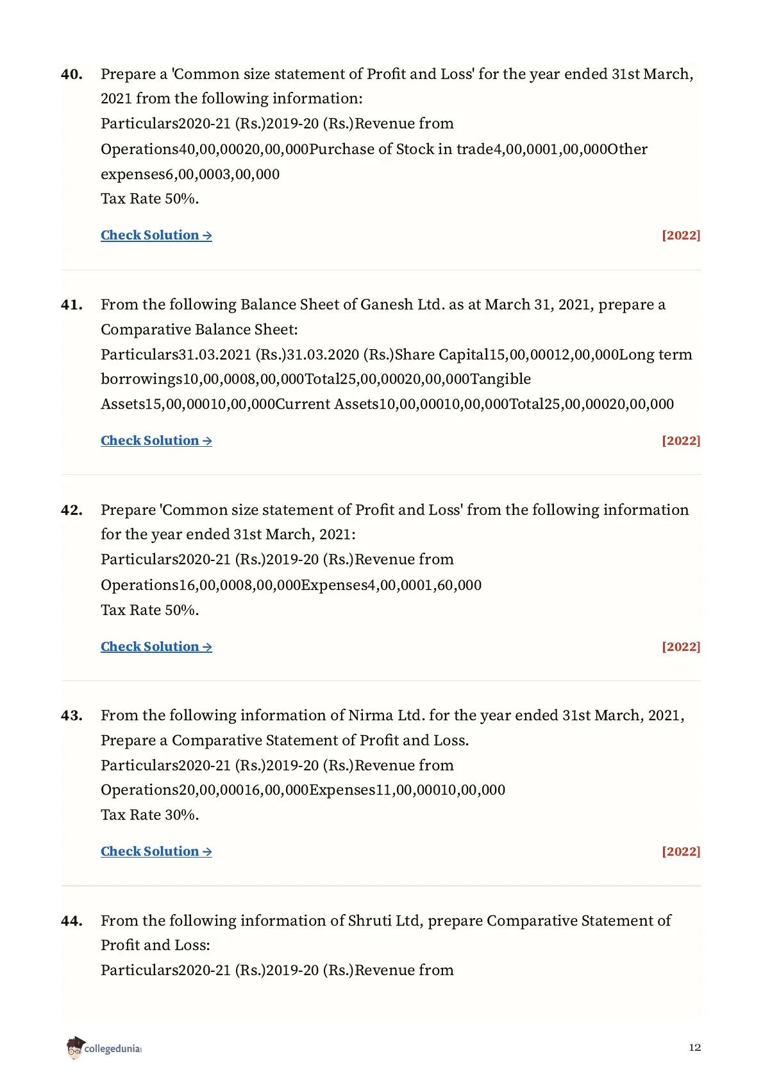
Task: Select question number 43 heading
Action: 72,716
